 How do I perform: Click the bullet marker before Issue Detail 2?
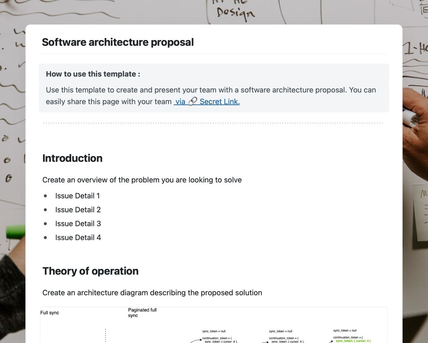pos(46,210)
